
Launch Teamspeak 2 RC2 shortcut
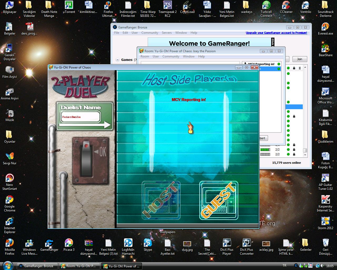(x=168, y=9)
